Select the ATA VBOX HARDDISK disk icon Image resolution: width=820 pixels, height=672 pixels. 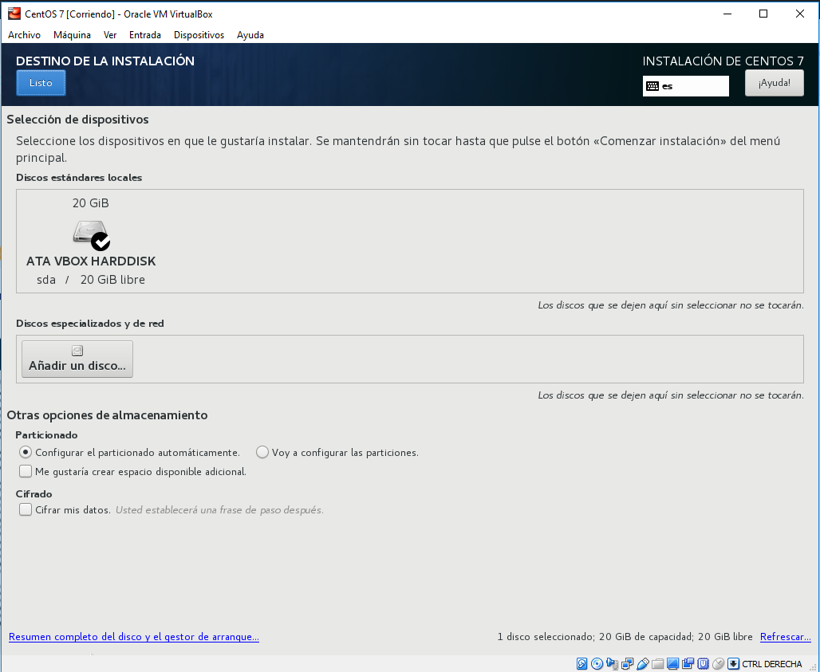pos(91,234)
